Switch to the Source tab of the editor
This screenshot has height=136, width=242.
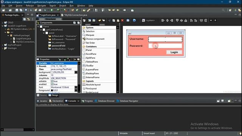(x=42, y=95)
